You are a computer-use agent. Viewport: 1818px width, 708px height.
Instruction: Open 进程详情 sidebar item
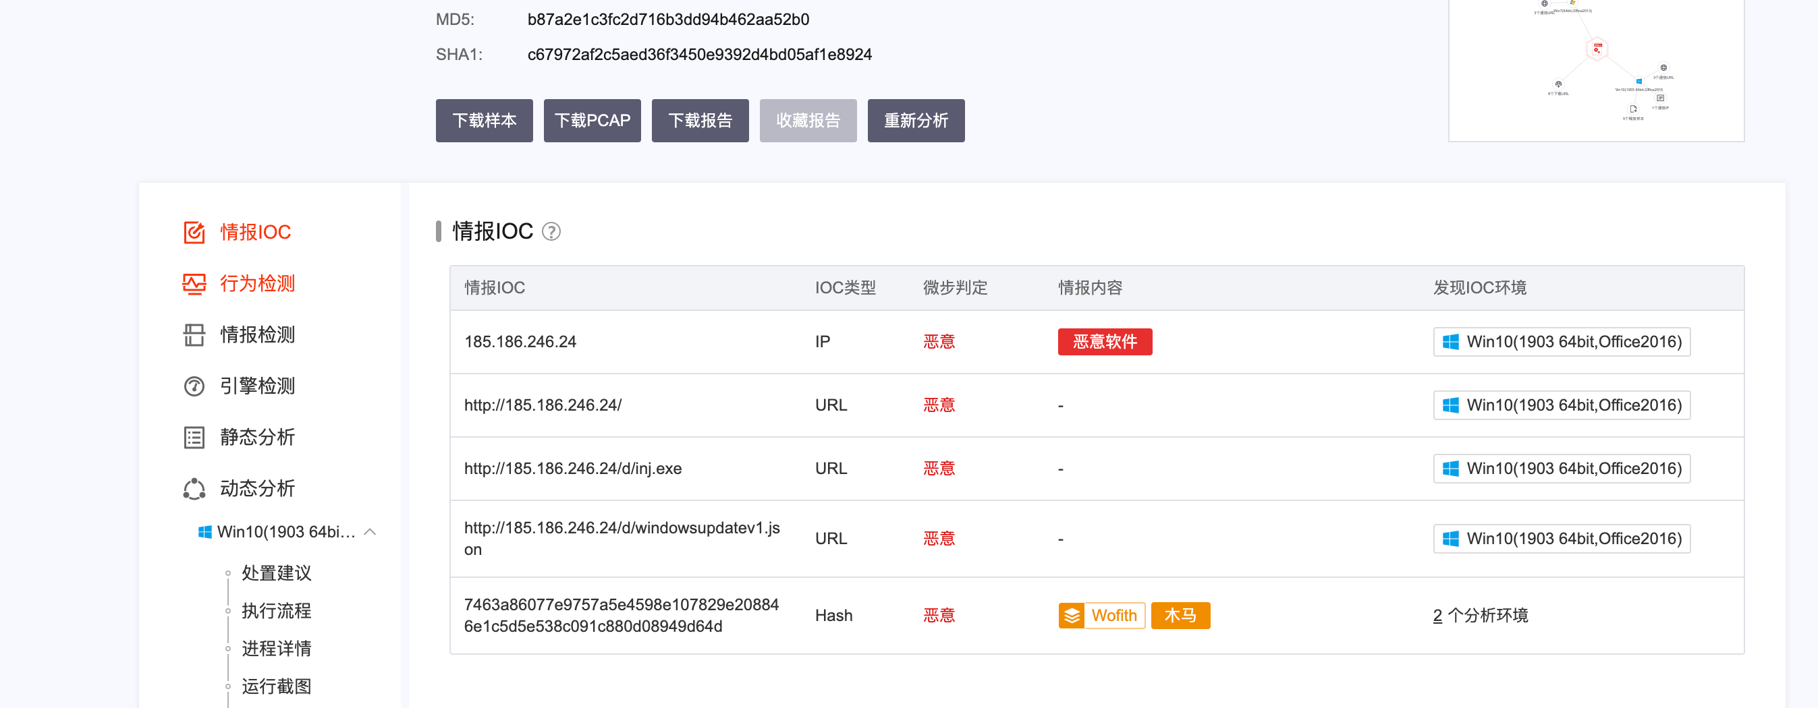[x=276, y=648]
